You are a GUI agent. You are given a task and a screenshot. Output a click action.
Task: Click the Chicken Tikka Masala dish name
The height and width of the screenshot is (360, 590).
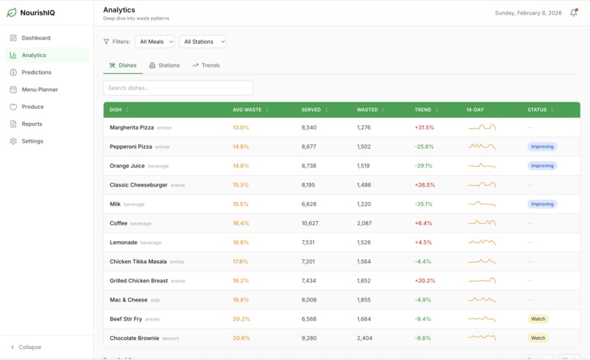(138, 261)
